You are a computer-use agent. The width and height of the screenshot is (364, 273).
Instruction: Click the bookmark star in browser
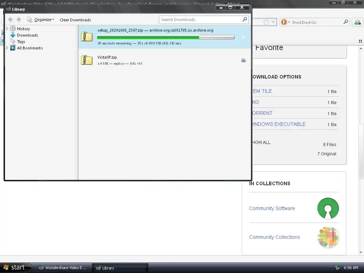(x=266, y=22)
